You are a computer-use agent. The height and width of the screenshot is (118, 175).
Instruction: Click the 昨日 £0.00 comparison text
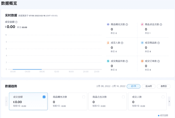tap(22, 27)
